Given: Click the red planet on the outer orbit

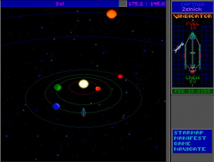Looking at the screenshot, I should click(120, 76).
